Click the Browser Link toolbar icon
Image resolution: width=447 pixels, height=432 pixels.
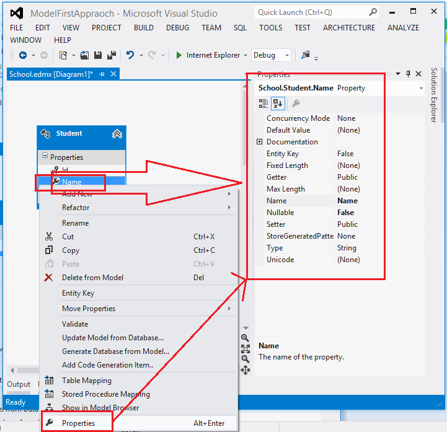click(305, 55)
